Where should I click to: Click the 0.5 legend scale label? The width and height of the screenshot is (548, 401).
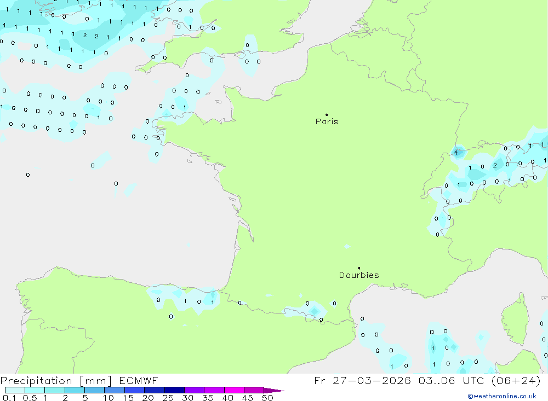click(x=30, y=398)
